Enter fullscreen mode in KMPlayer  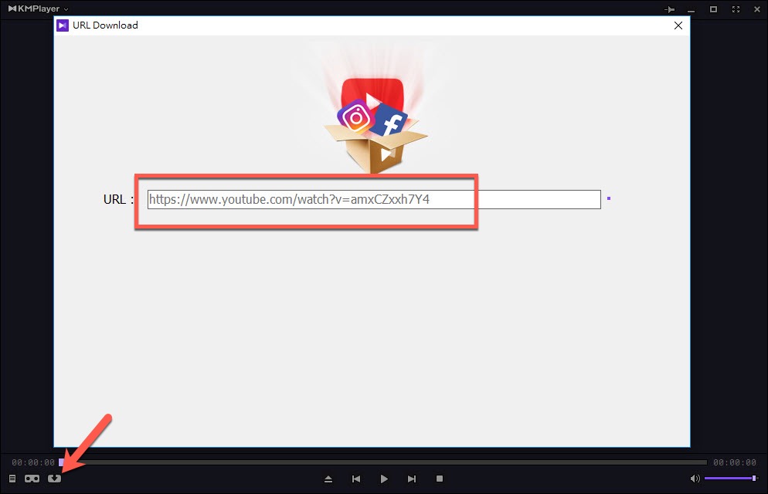point(736,9)
